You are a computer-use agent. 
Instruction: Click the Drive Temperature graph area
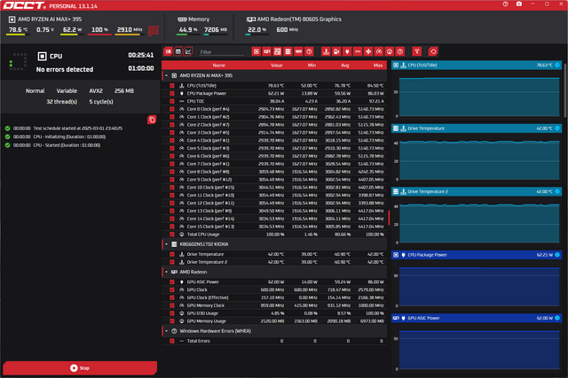click(x=479, y=160)
